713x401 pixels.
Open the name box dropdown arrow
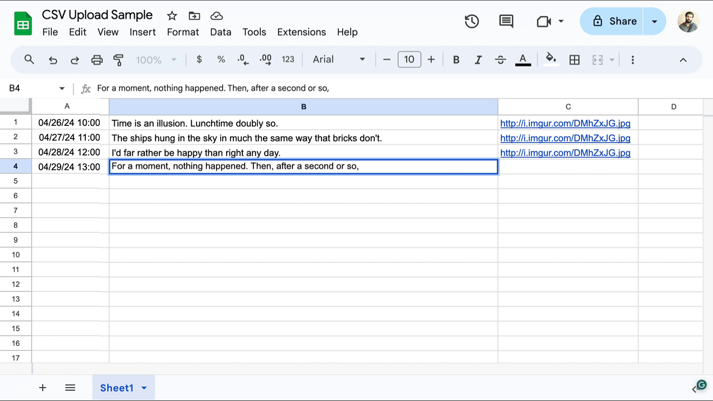coord(62,89)
